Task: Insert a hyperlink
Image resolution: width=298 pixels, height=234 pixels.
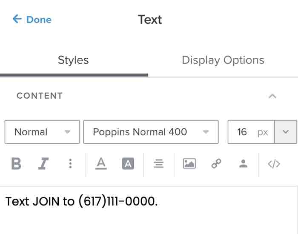Action: tap(216, 164)
